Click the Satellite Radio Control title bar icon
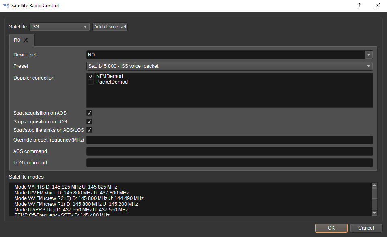Image resolution: width=387 pixels, height=237 pixels. click(6, 5)
